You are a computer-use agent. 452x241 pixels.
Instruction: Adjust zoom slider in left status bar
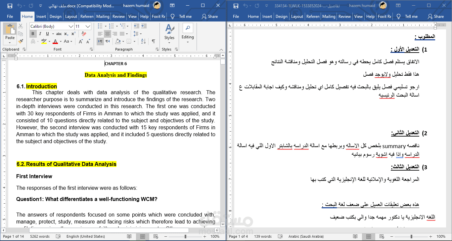(185, 236)
